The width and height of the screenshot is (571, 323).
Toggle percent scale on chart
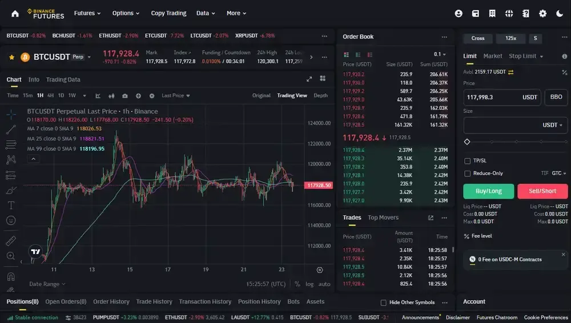pos(297,284)
